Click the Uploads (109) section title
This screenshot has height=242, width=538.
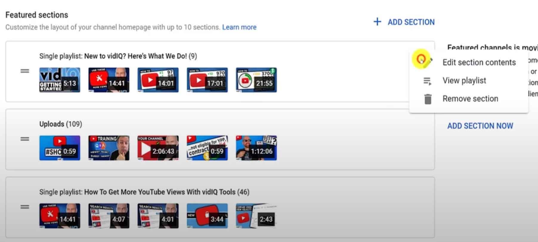click(61, 124)
